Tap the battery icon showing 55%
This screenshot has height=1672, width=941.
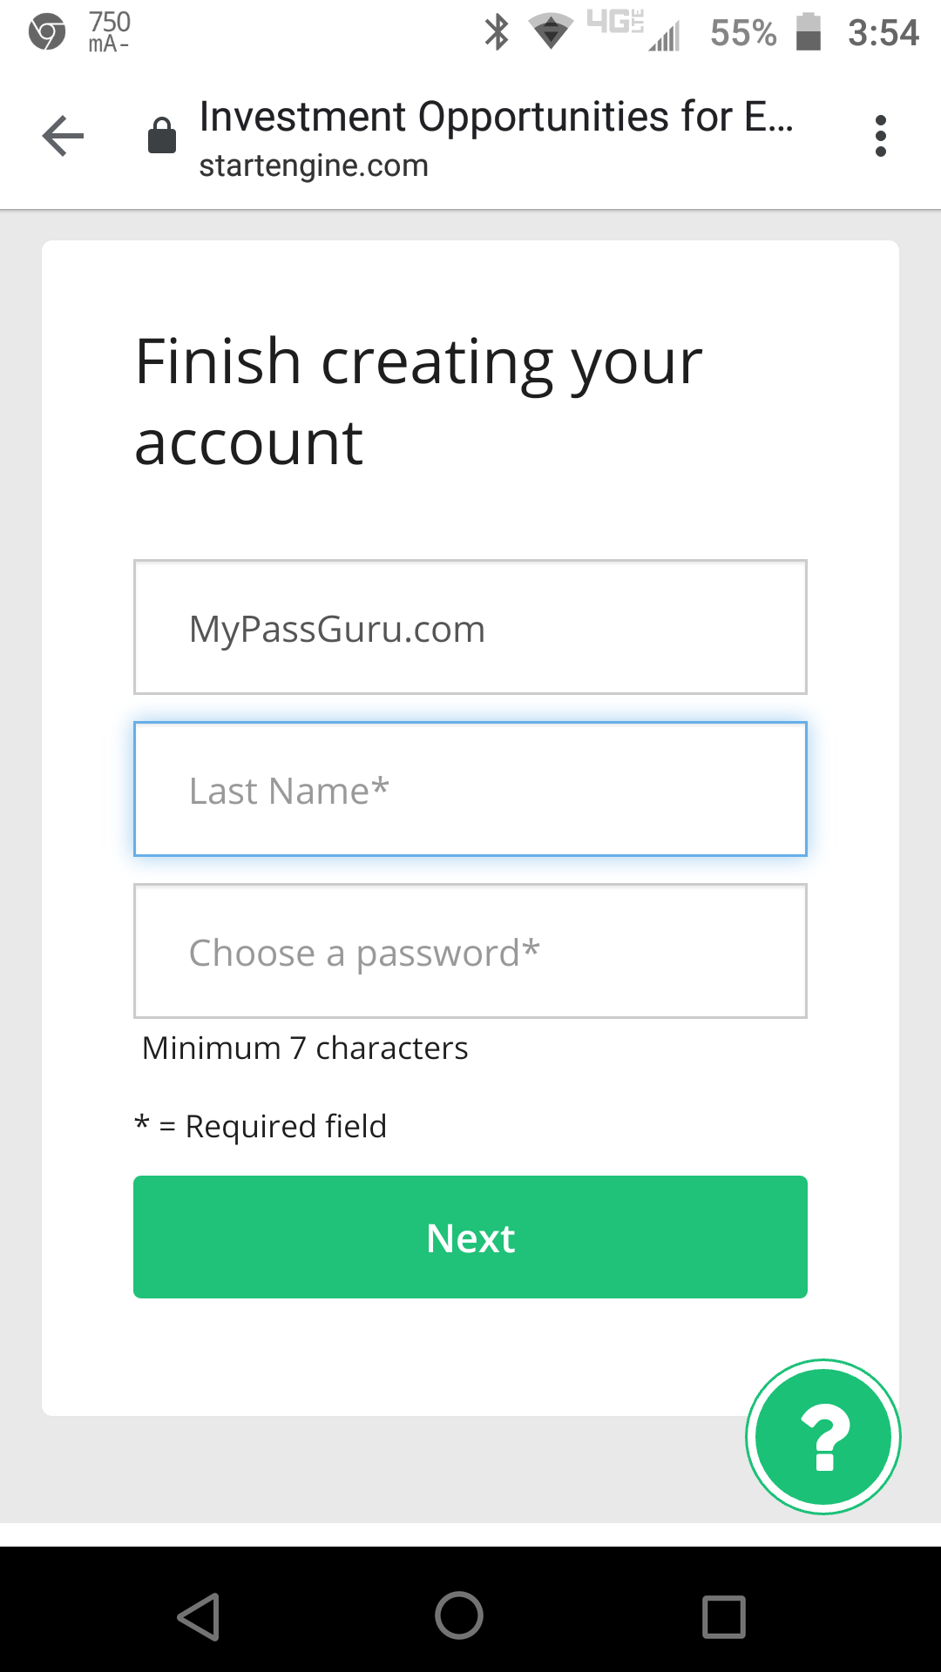point(810,31)
